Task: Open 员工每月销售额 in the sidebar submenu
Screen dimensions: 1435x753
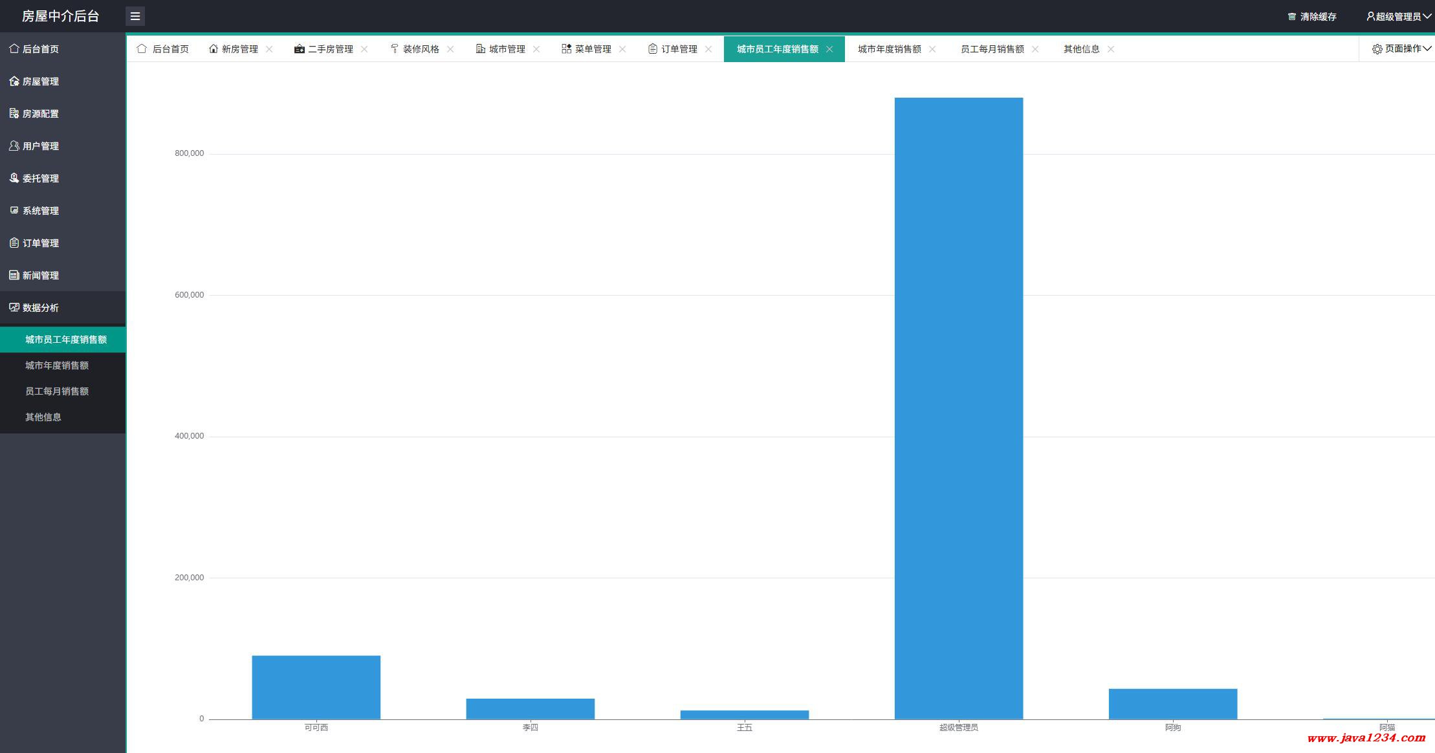Action: [x=57, y=391]
